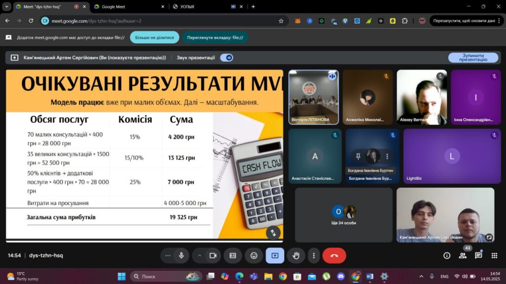Screen dimensions: 506x284
Task: Open meeting details info icon
Action: pos(447,255)
